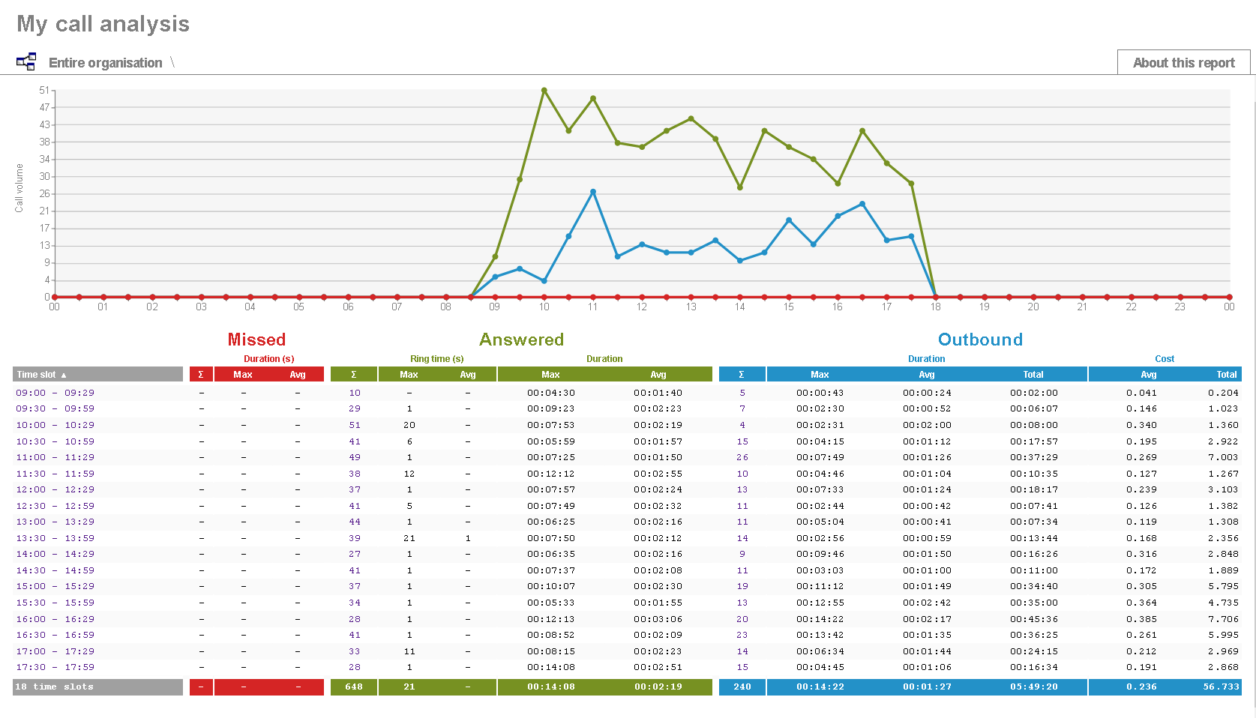Navigate using the Entire organisation breadcrumb
Image resolution: width=1256 pixels, height=718 pixels.
[x=105, y=62]
